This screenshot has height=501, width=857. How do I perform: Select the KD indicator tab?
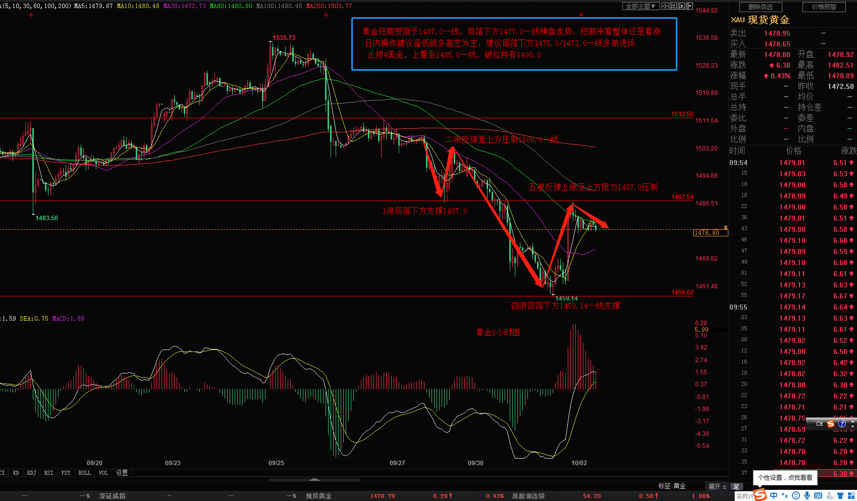pyautogui.click(x=16, y=473)
